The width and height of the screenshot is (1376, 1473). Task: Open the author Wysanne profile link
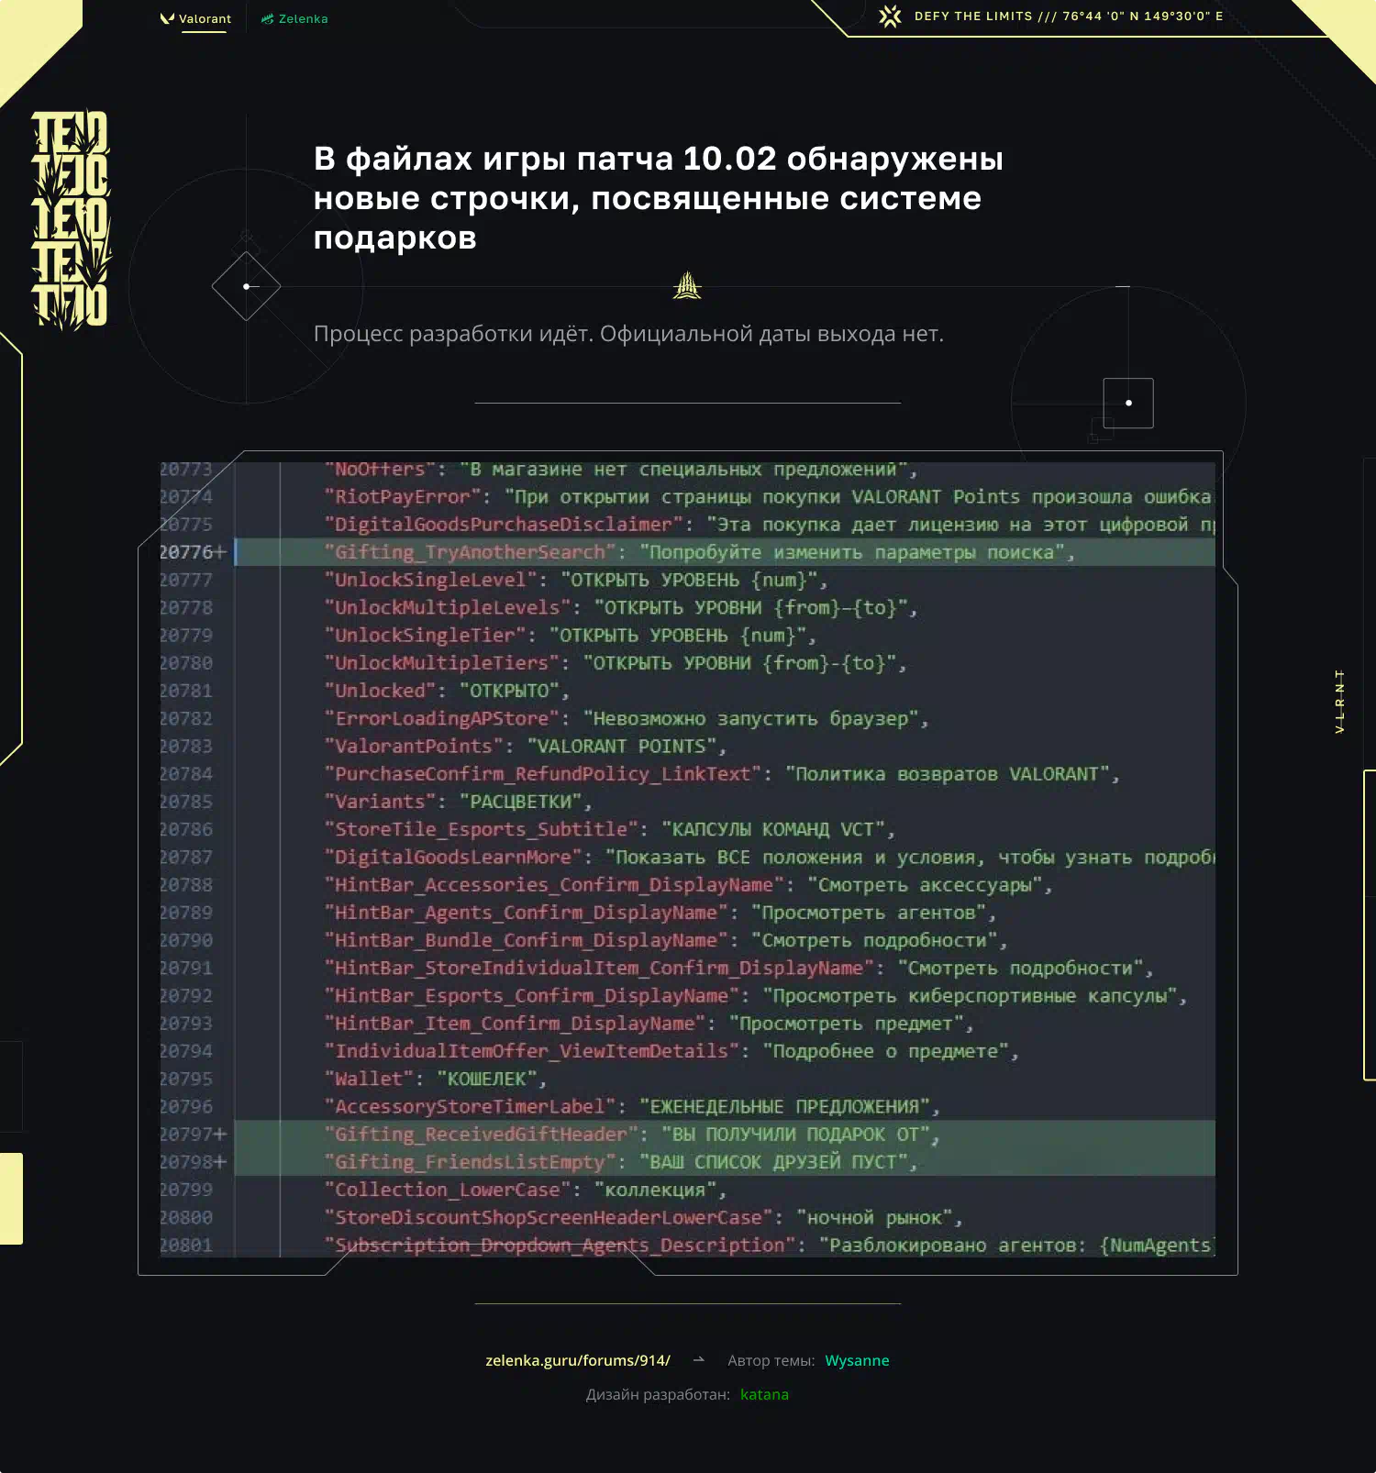(857, 1360)
